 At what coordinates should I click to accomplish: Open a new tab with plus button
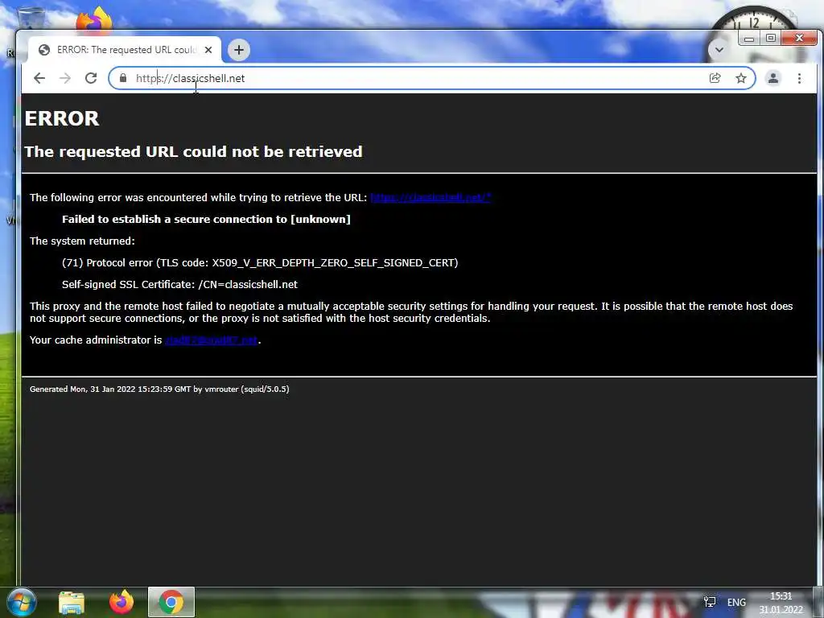point(238,50)
